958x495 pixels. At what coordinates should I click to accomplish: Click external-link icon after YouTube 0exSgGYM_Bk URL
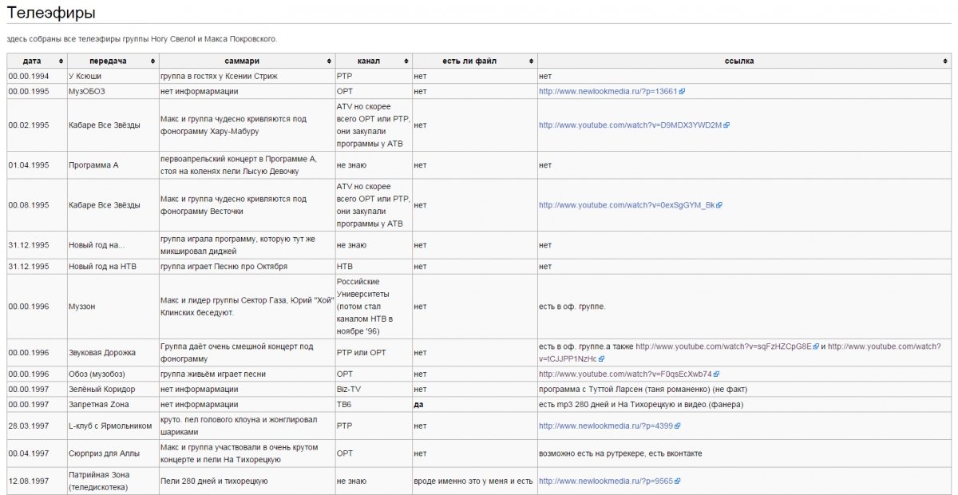click(x=719, y=205)
